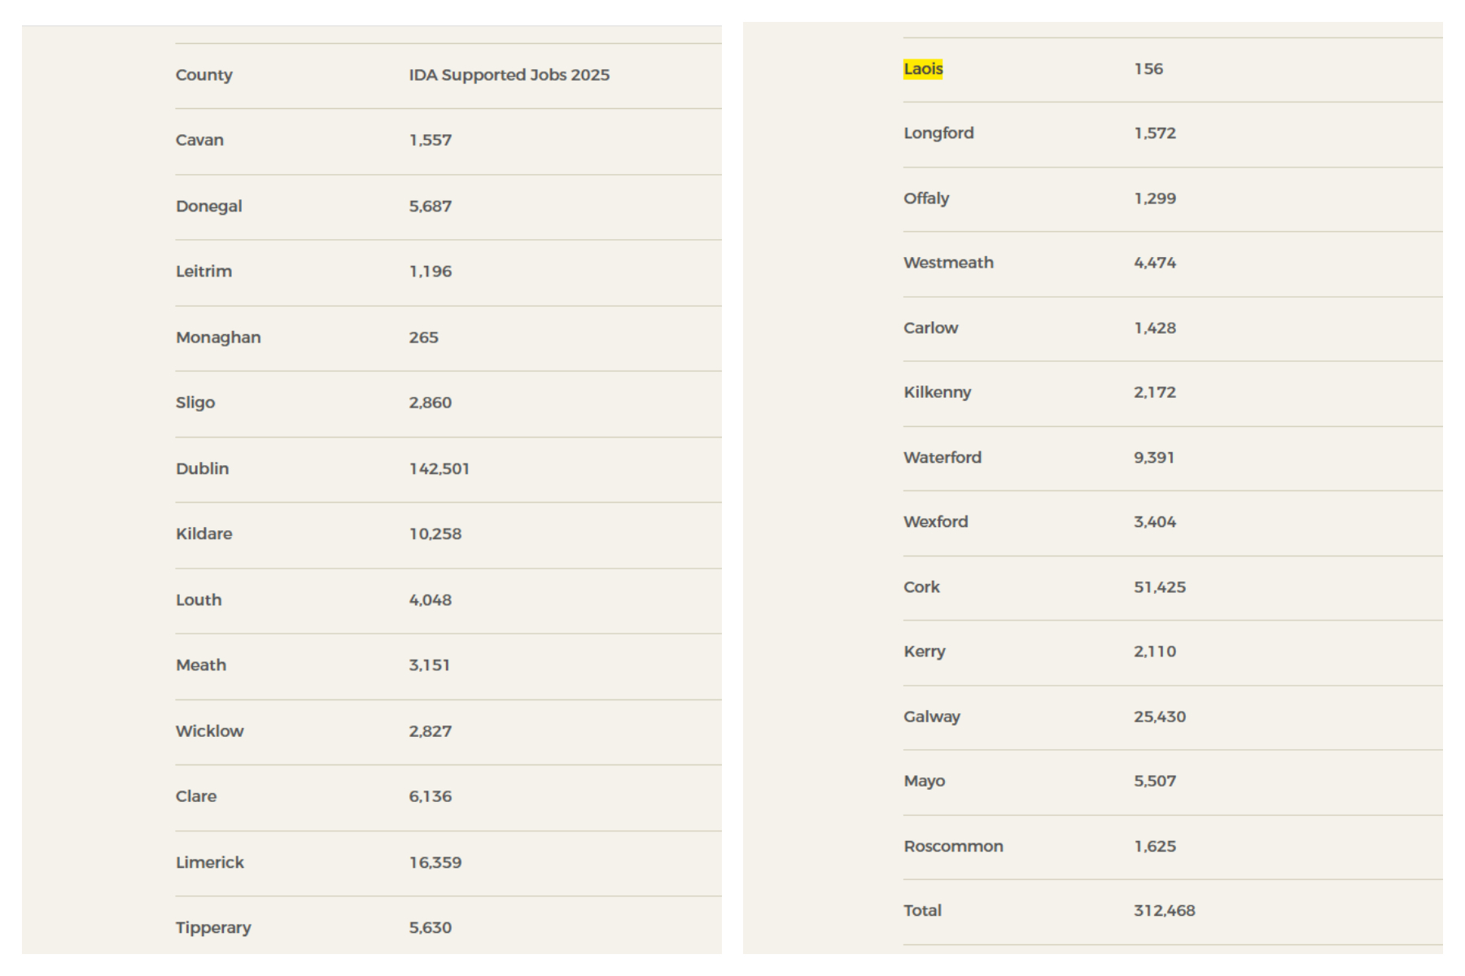
Task: Click the Cavan row label
Action: point(199,140)
